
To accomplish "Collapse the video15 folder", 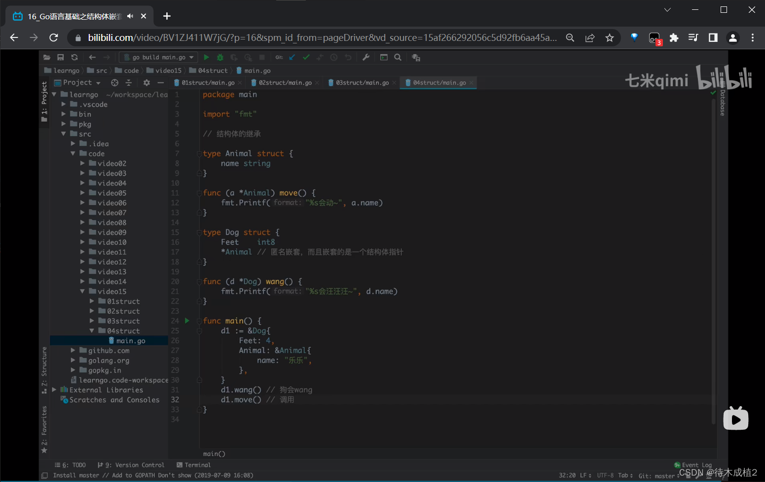I will (82, 291).
